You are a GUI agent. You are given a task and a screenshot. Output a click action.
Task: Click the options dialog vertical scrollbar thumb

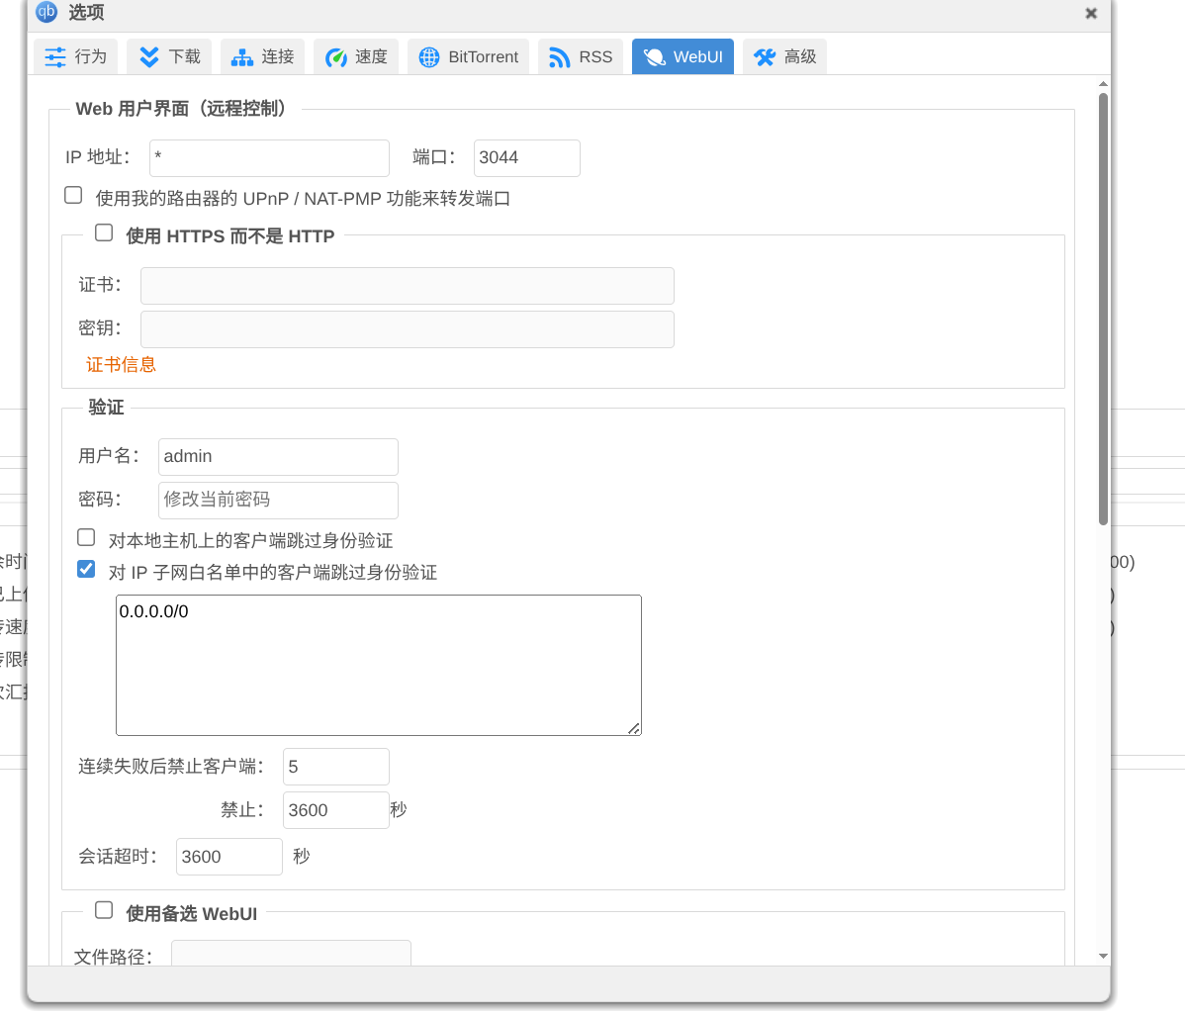click(1103, 309)
